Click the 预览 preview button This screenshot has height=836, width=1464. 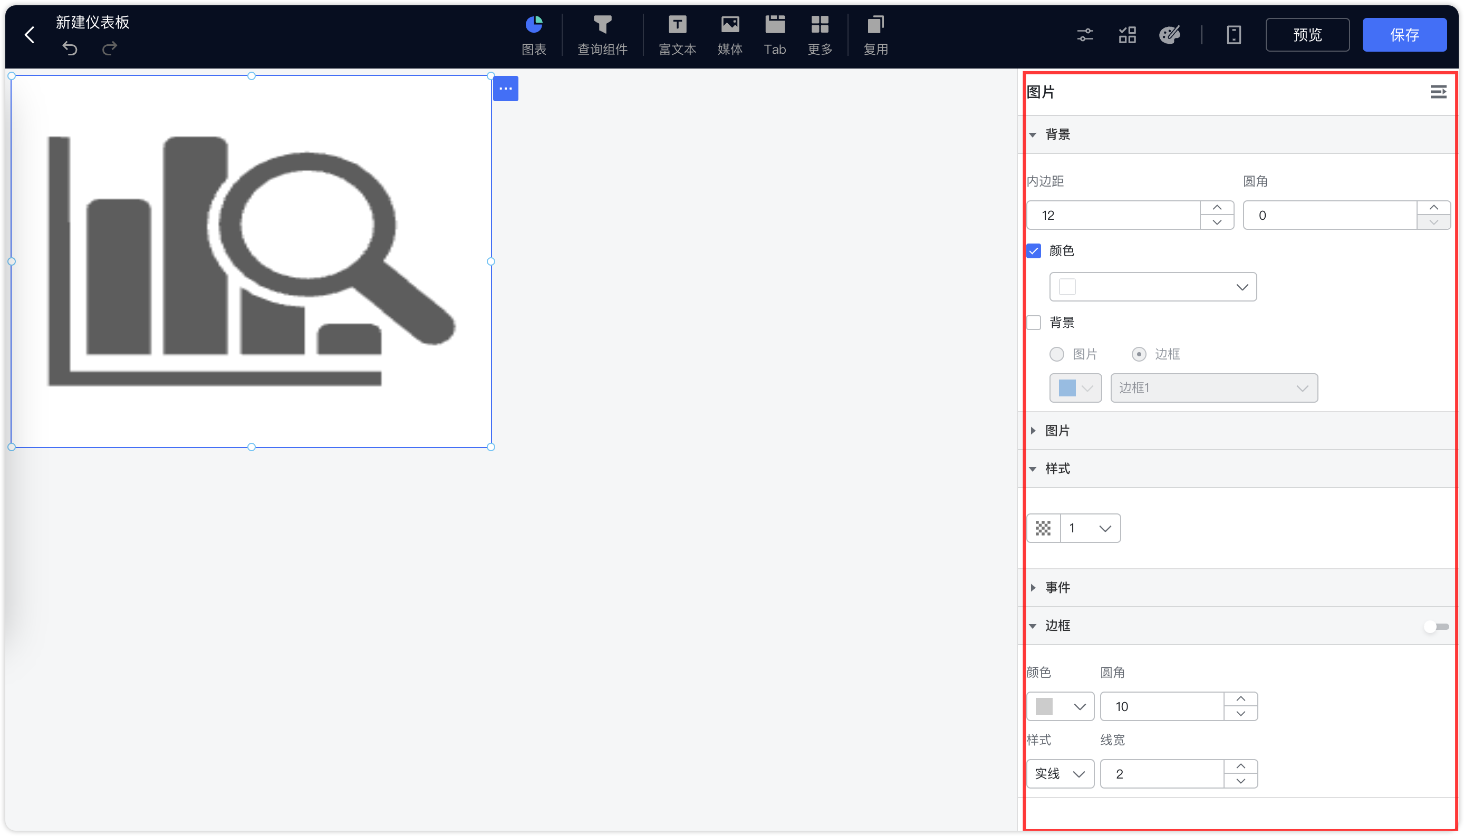(x=1307, y=34)
